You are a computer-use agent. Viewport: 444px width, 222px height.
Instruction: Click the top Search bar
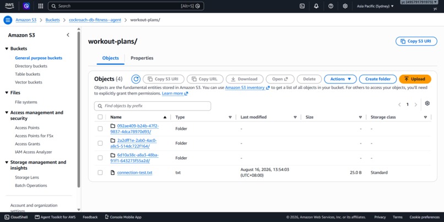(x=126, y=6)
